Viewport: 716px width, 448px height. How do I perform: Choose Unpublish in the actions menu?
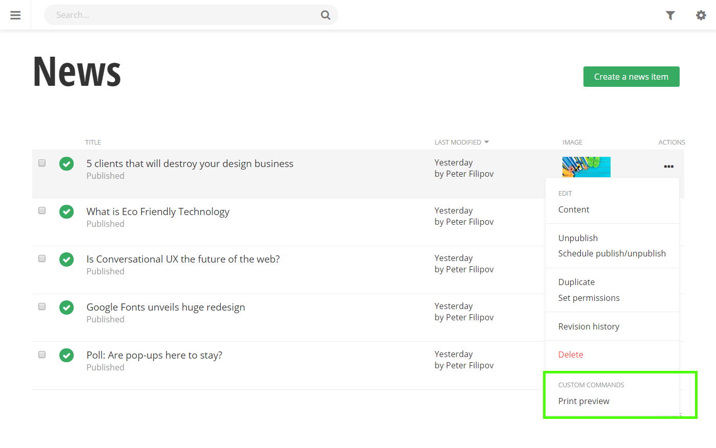click(x=578, y=238)
